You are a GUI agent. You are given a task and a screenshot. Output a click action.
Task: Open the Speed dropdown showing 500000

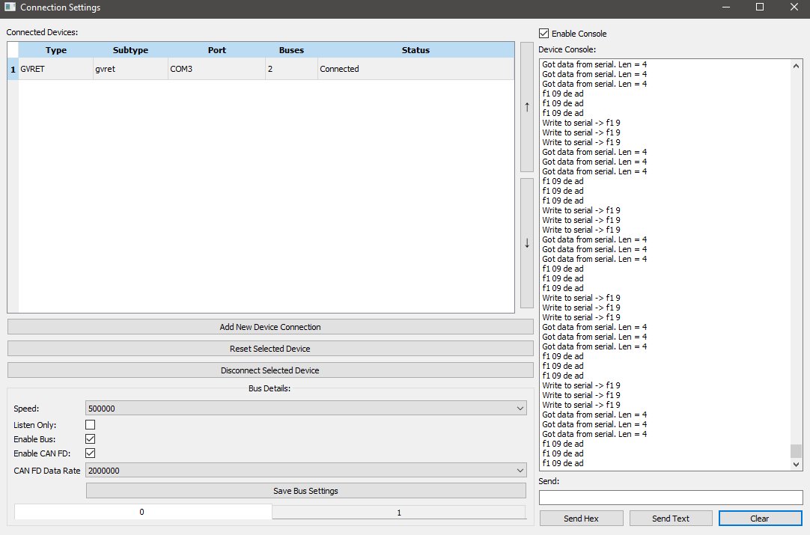pos(306,409)
